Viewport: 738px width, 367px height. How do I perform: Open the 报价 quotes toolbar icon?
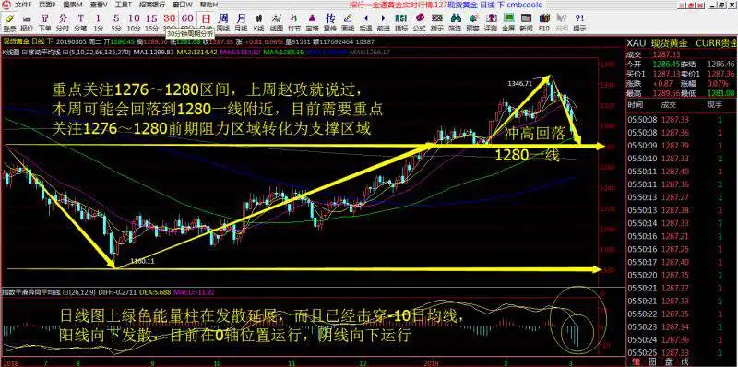(27, 21)
